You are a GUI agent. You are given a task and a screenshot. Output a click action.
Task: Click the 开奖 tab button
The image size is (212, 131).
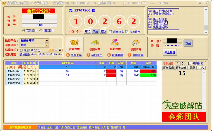(x=87, y=32)
